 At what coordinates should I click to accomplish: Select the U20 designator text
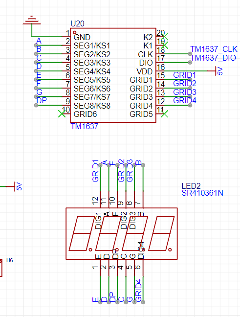click(x=77, y=24)
